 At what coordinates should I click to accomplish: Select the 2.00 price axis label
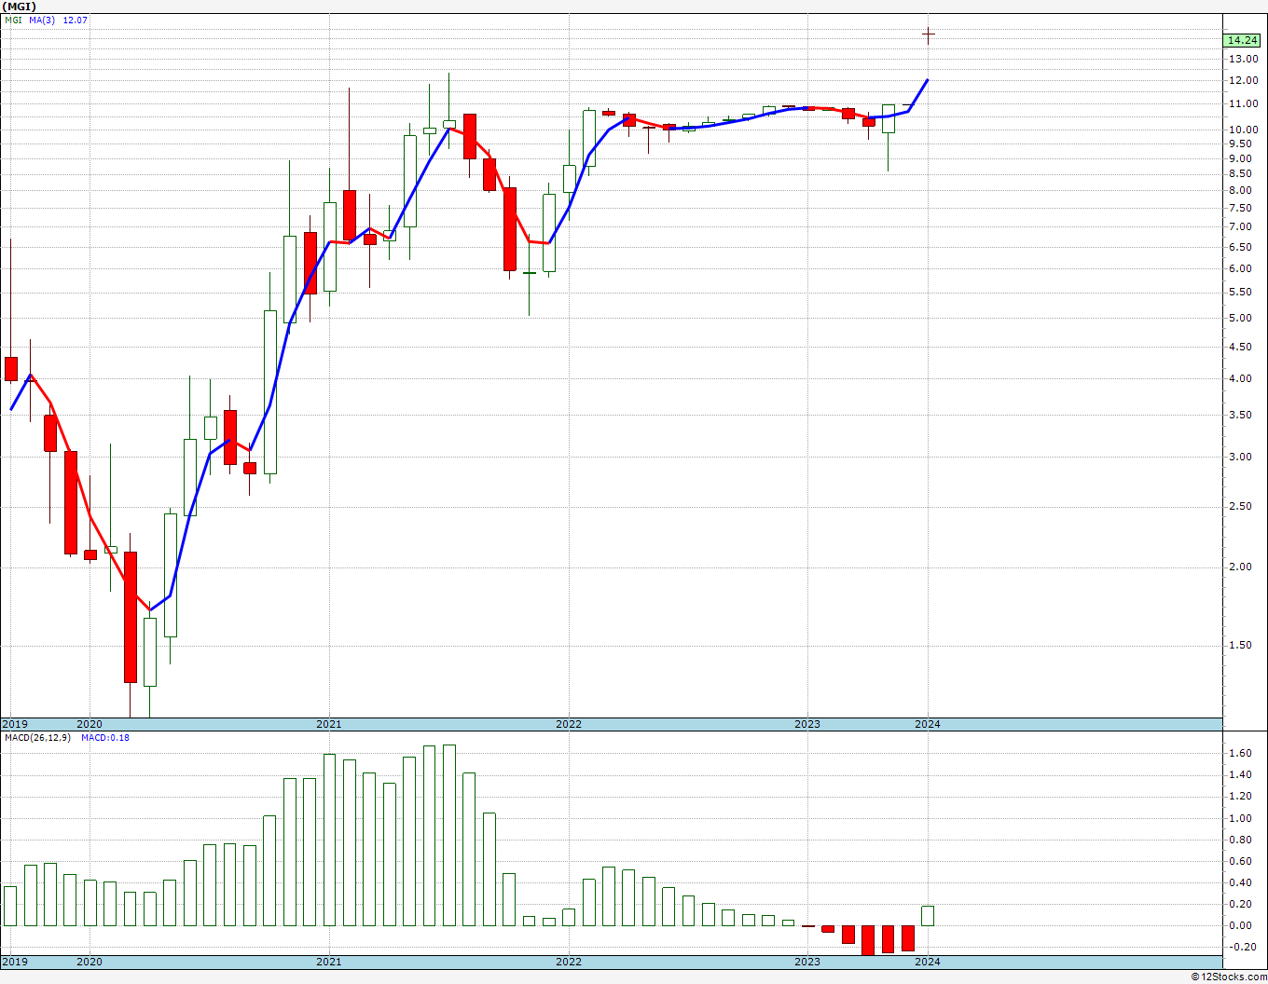[x=1240, y=567]
